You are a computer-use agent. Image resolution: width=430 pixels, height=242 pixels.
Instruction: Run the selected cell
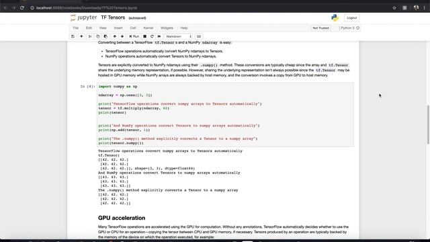point(134,36)
